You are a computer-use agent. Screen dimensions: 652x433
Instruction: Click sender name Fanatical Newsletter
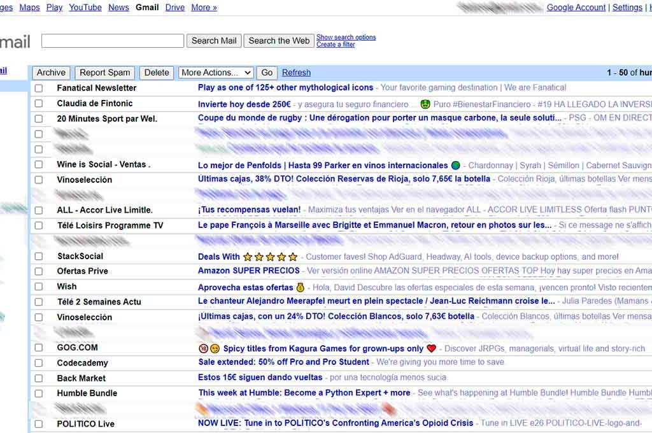97,88
